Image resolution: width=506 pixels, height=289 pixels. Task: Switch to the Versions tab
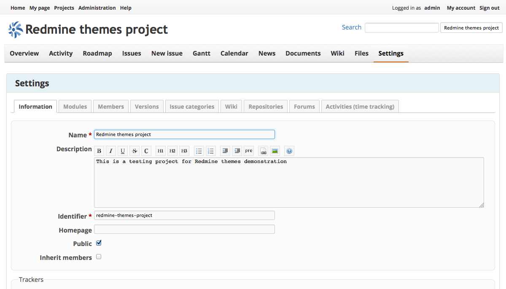tap(147, 107)
